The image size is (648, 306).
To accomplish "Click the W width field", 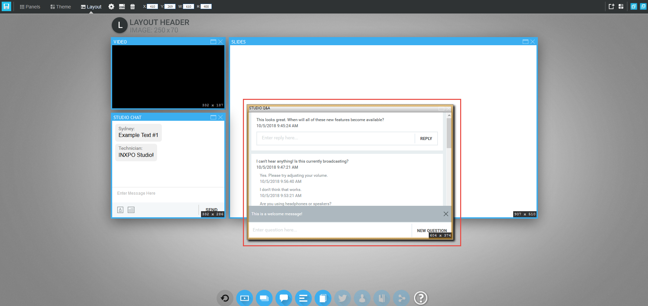I will [189, 6].
